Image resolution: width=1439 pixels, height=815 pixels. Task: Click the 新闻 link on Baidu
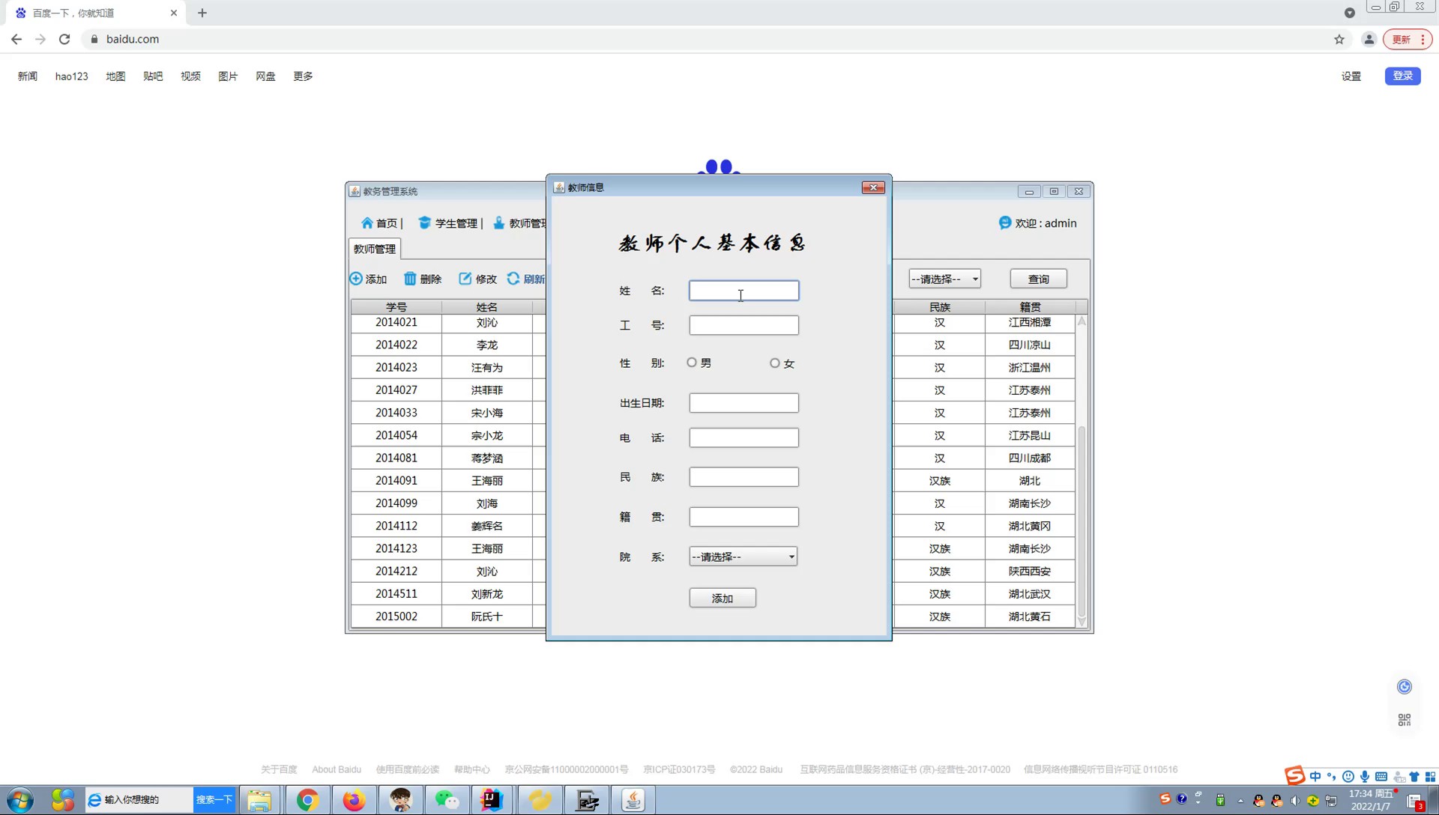point(28,76)
